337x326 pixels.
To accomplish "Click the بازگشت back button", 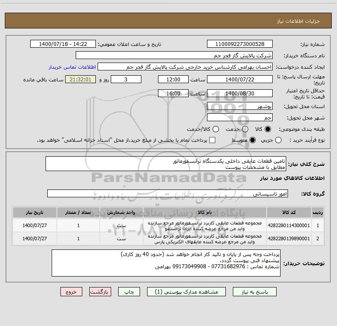I will [x=100, y=292].
